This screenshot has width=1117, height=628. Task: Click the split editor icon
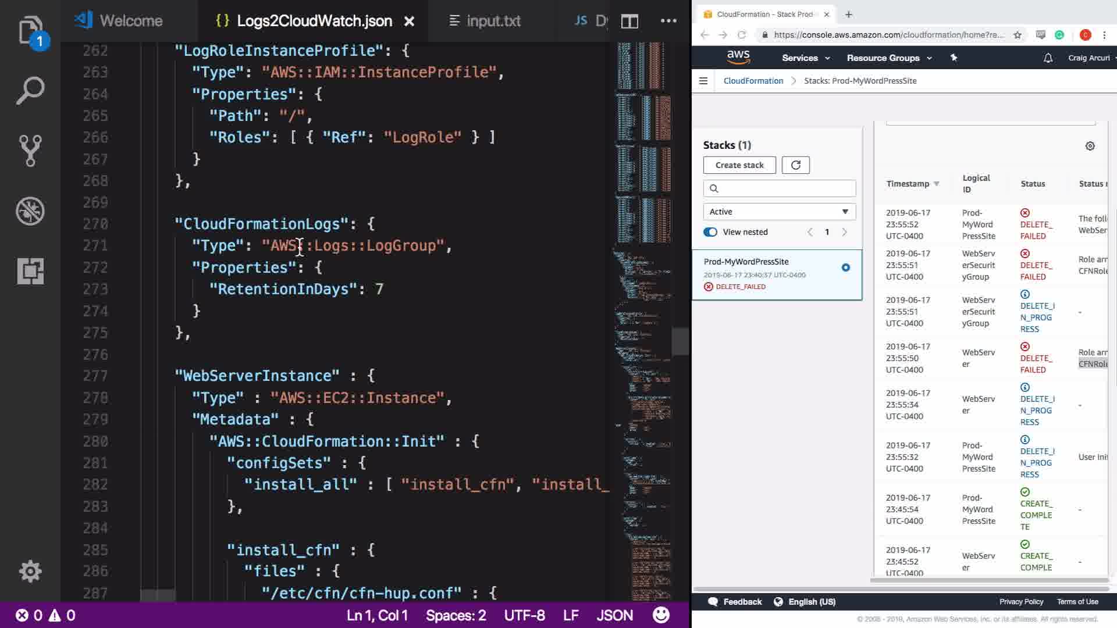629,22
